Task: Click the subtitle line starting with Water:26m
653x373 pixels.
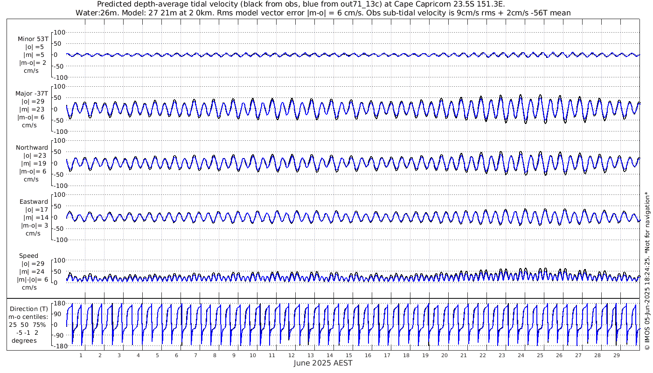Action: coord(322,13)
